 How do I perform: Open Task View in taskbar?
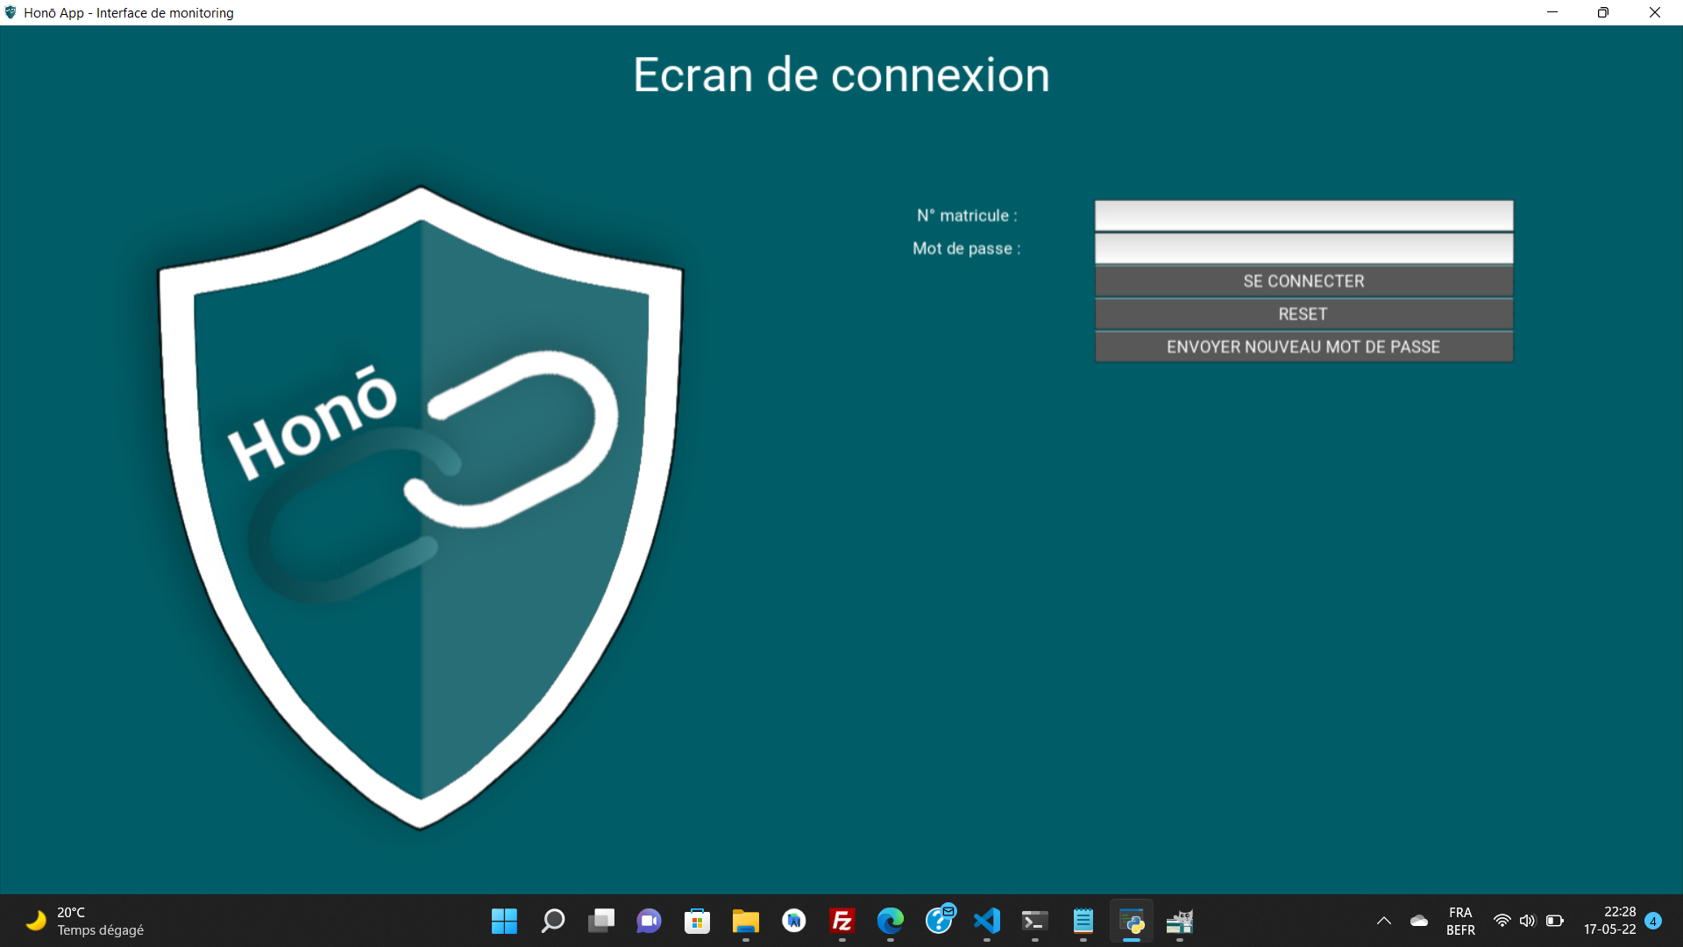(x=601, y=921)
